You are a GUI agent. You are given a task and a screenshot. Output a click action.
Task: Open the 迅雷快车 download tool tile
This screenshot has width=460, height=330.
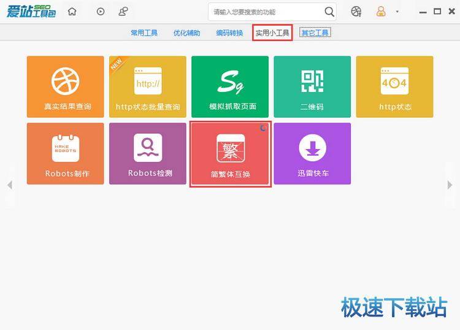coord(312,154)
